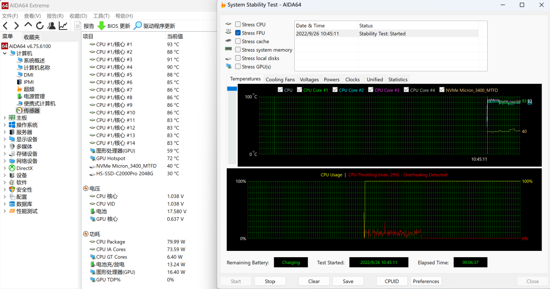
Task: Expand the 服务器 tree node
Action: pyautogui.click(x=4, y=132)
